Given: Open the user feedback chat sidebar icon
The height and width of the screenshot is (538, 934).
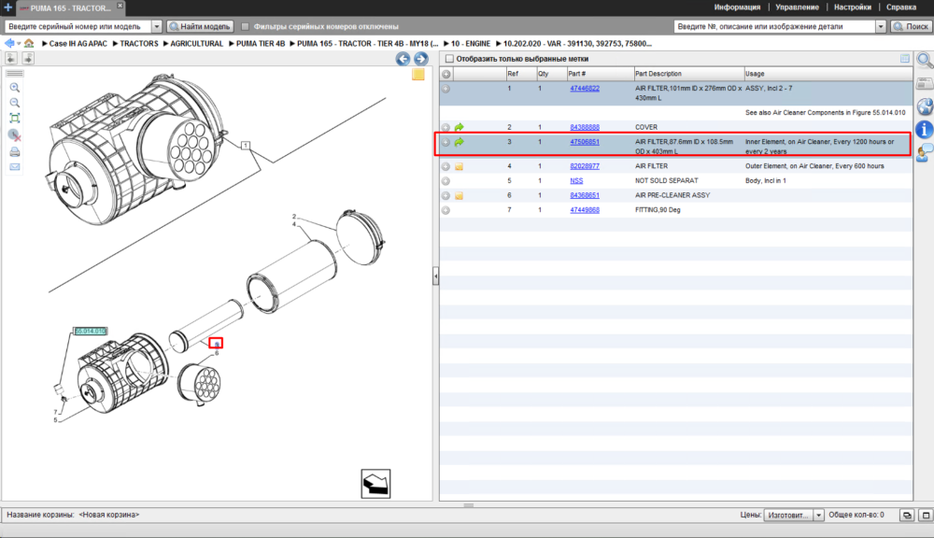Looking at the screenshot, I should click(x=925, y=152).
